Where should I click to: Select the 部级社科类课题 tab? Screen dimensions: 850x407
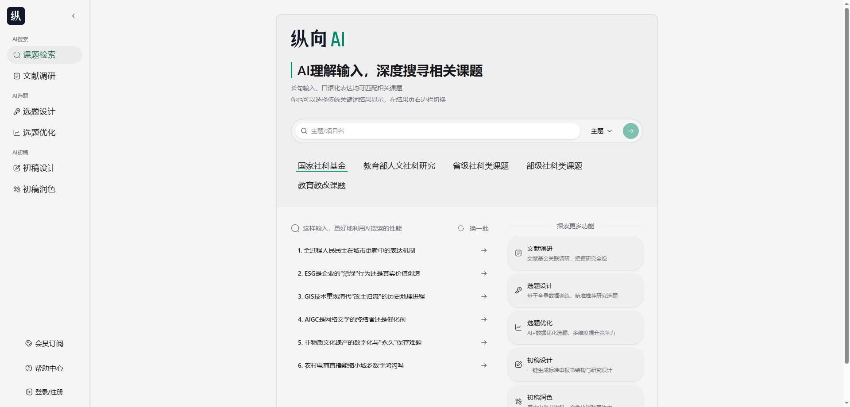point(554,166)
